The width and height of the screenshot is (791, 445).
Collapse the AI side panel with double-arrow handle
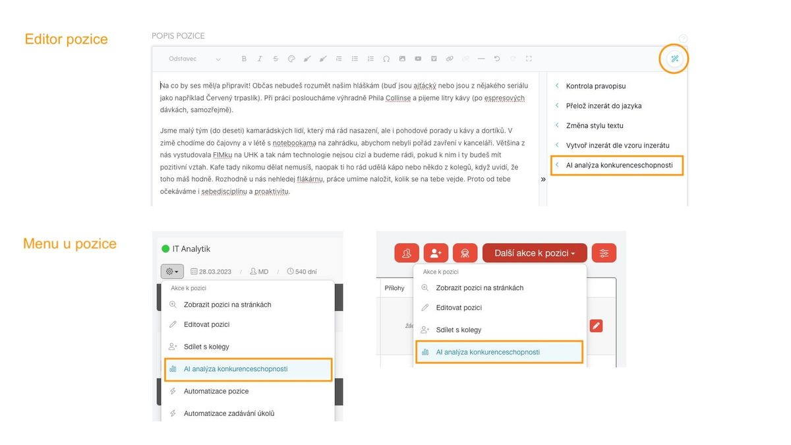(543, 179)
